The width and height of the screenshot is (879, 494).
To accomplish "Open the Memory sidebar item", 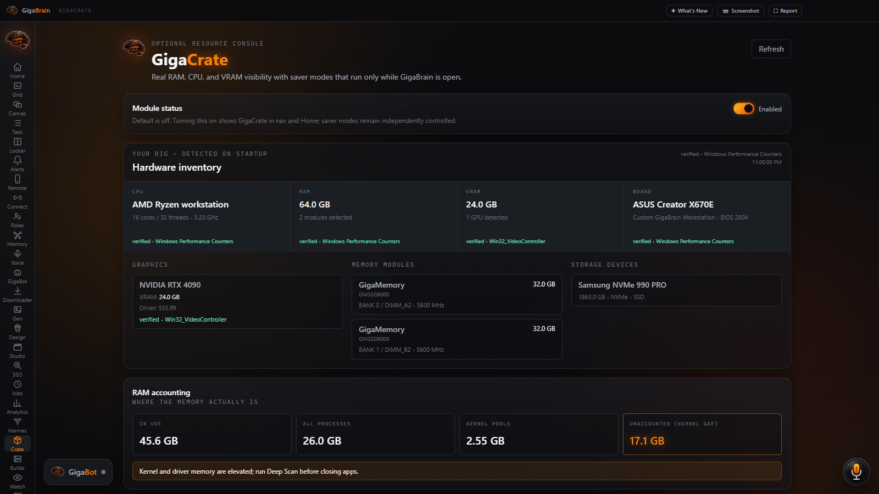I will 17,238.
